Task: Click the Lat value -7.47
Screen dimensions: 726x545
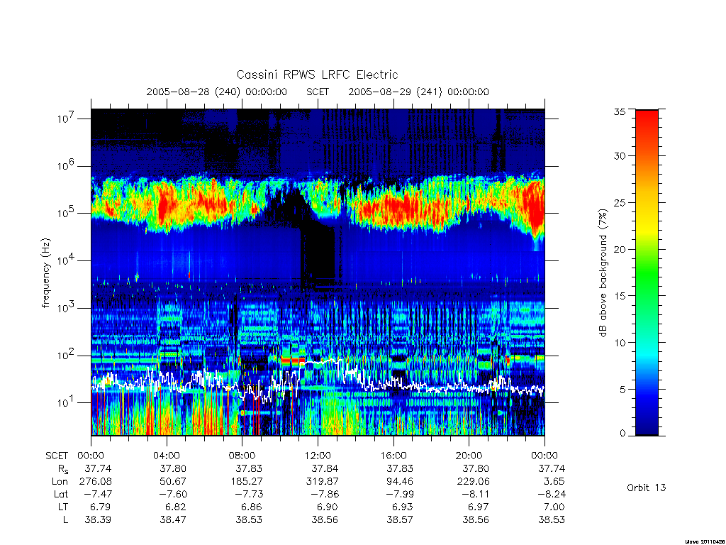Action: click(x=98, y=494)
